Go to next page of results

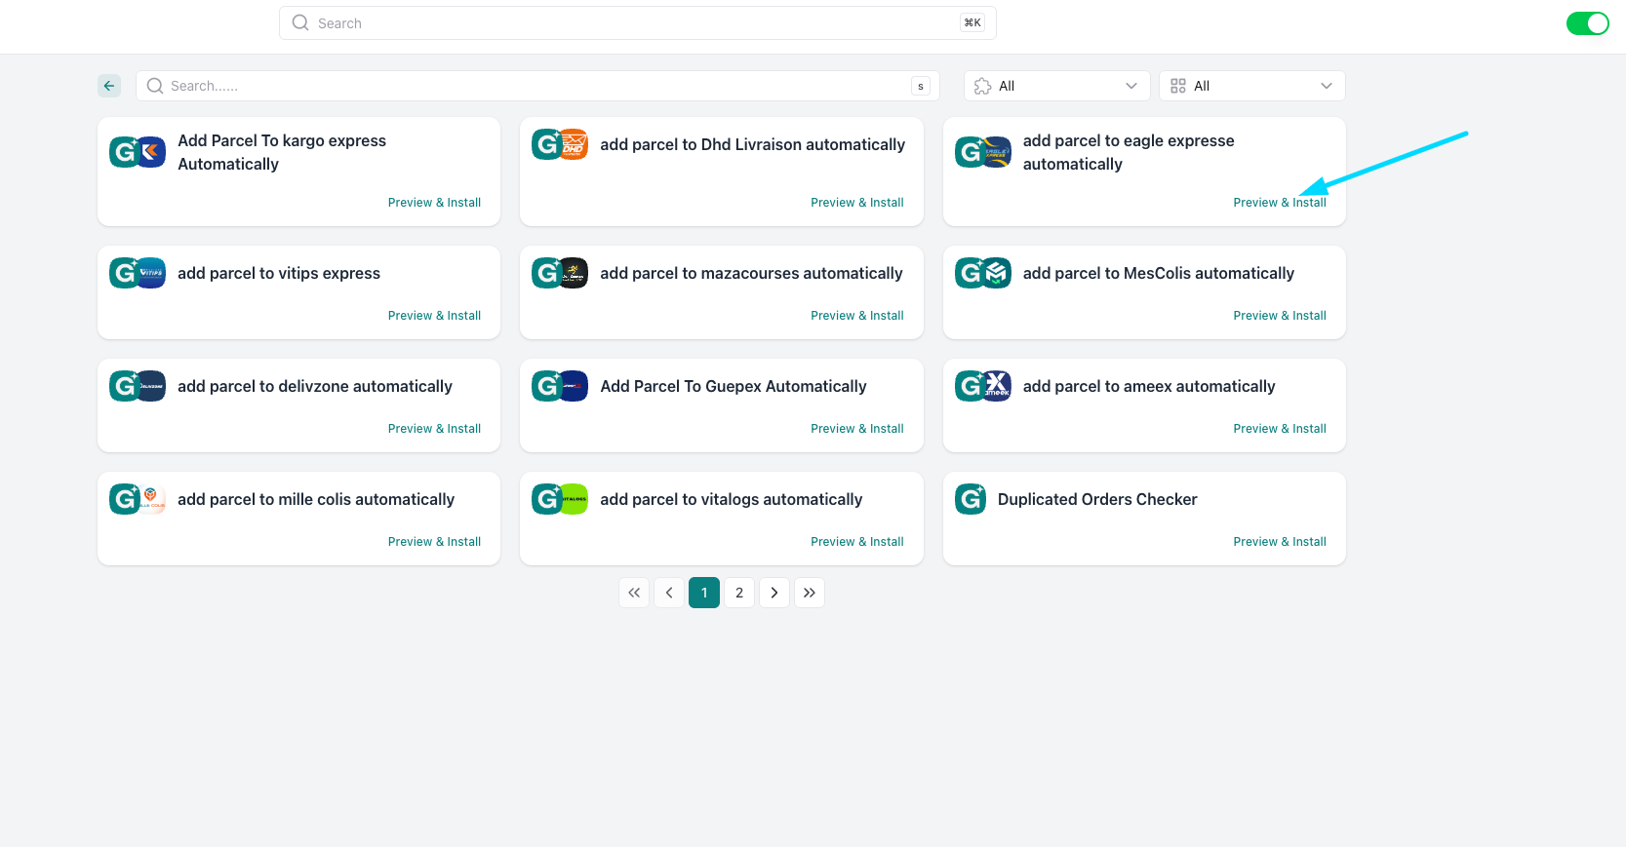tap(774, 593)
